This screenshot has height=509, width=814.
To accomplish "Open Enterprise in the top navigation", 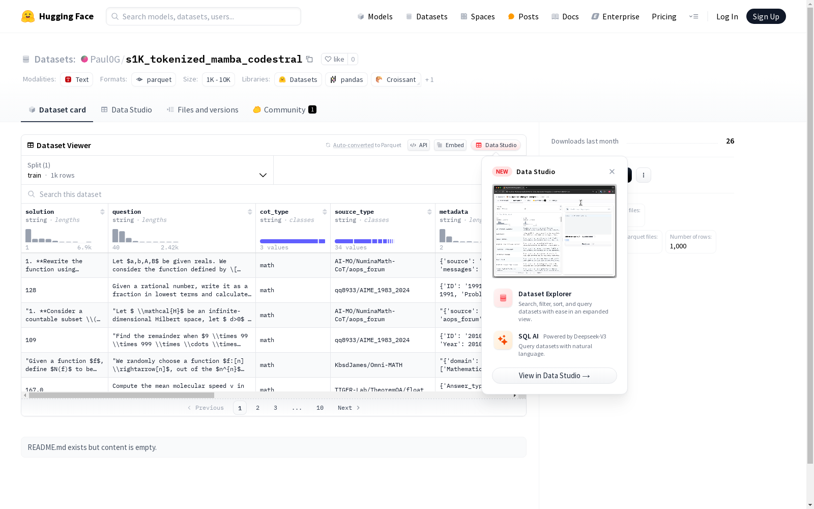I will click(x=616, y=16).
